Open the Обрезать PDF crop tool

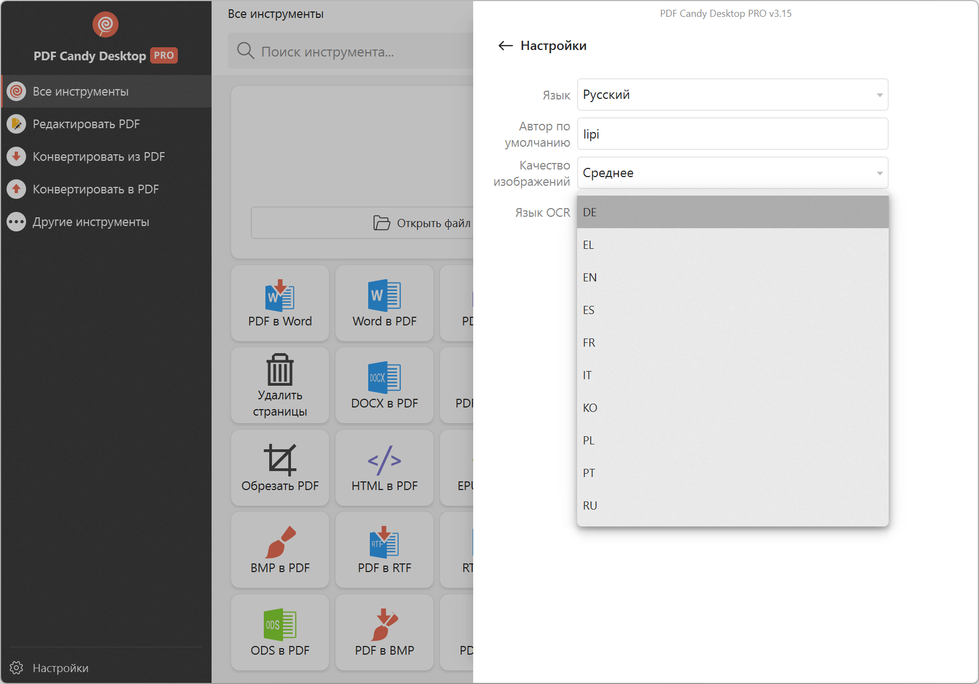(280, 468)
